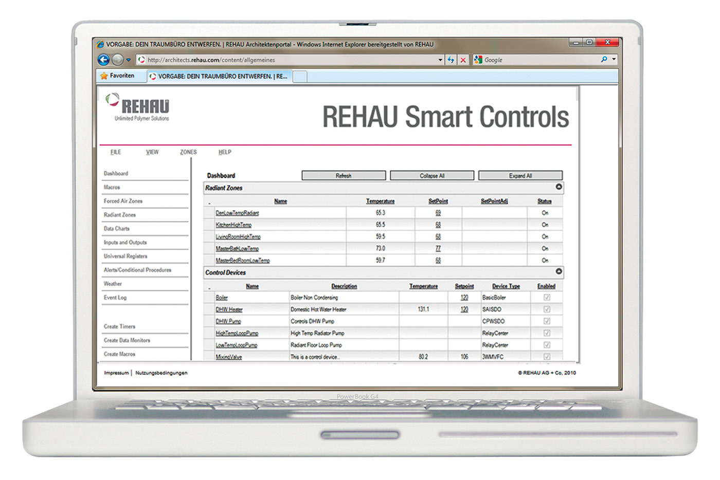This screenshot has height=480, width=720.
Task: Open the Boiler device link
Action: click(x=222, y=298)
